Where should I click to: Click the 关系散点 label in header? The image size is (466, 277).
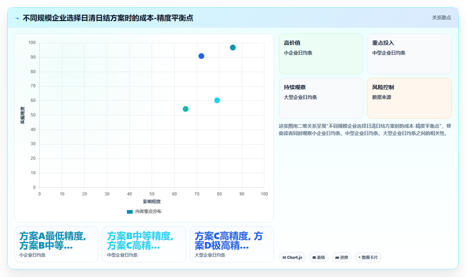tap(441, 17)
